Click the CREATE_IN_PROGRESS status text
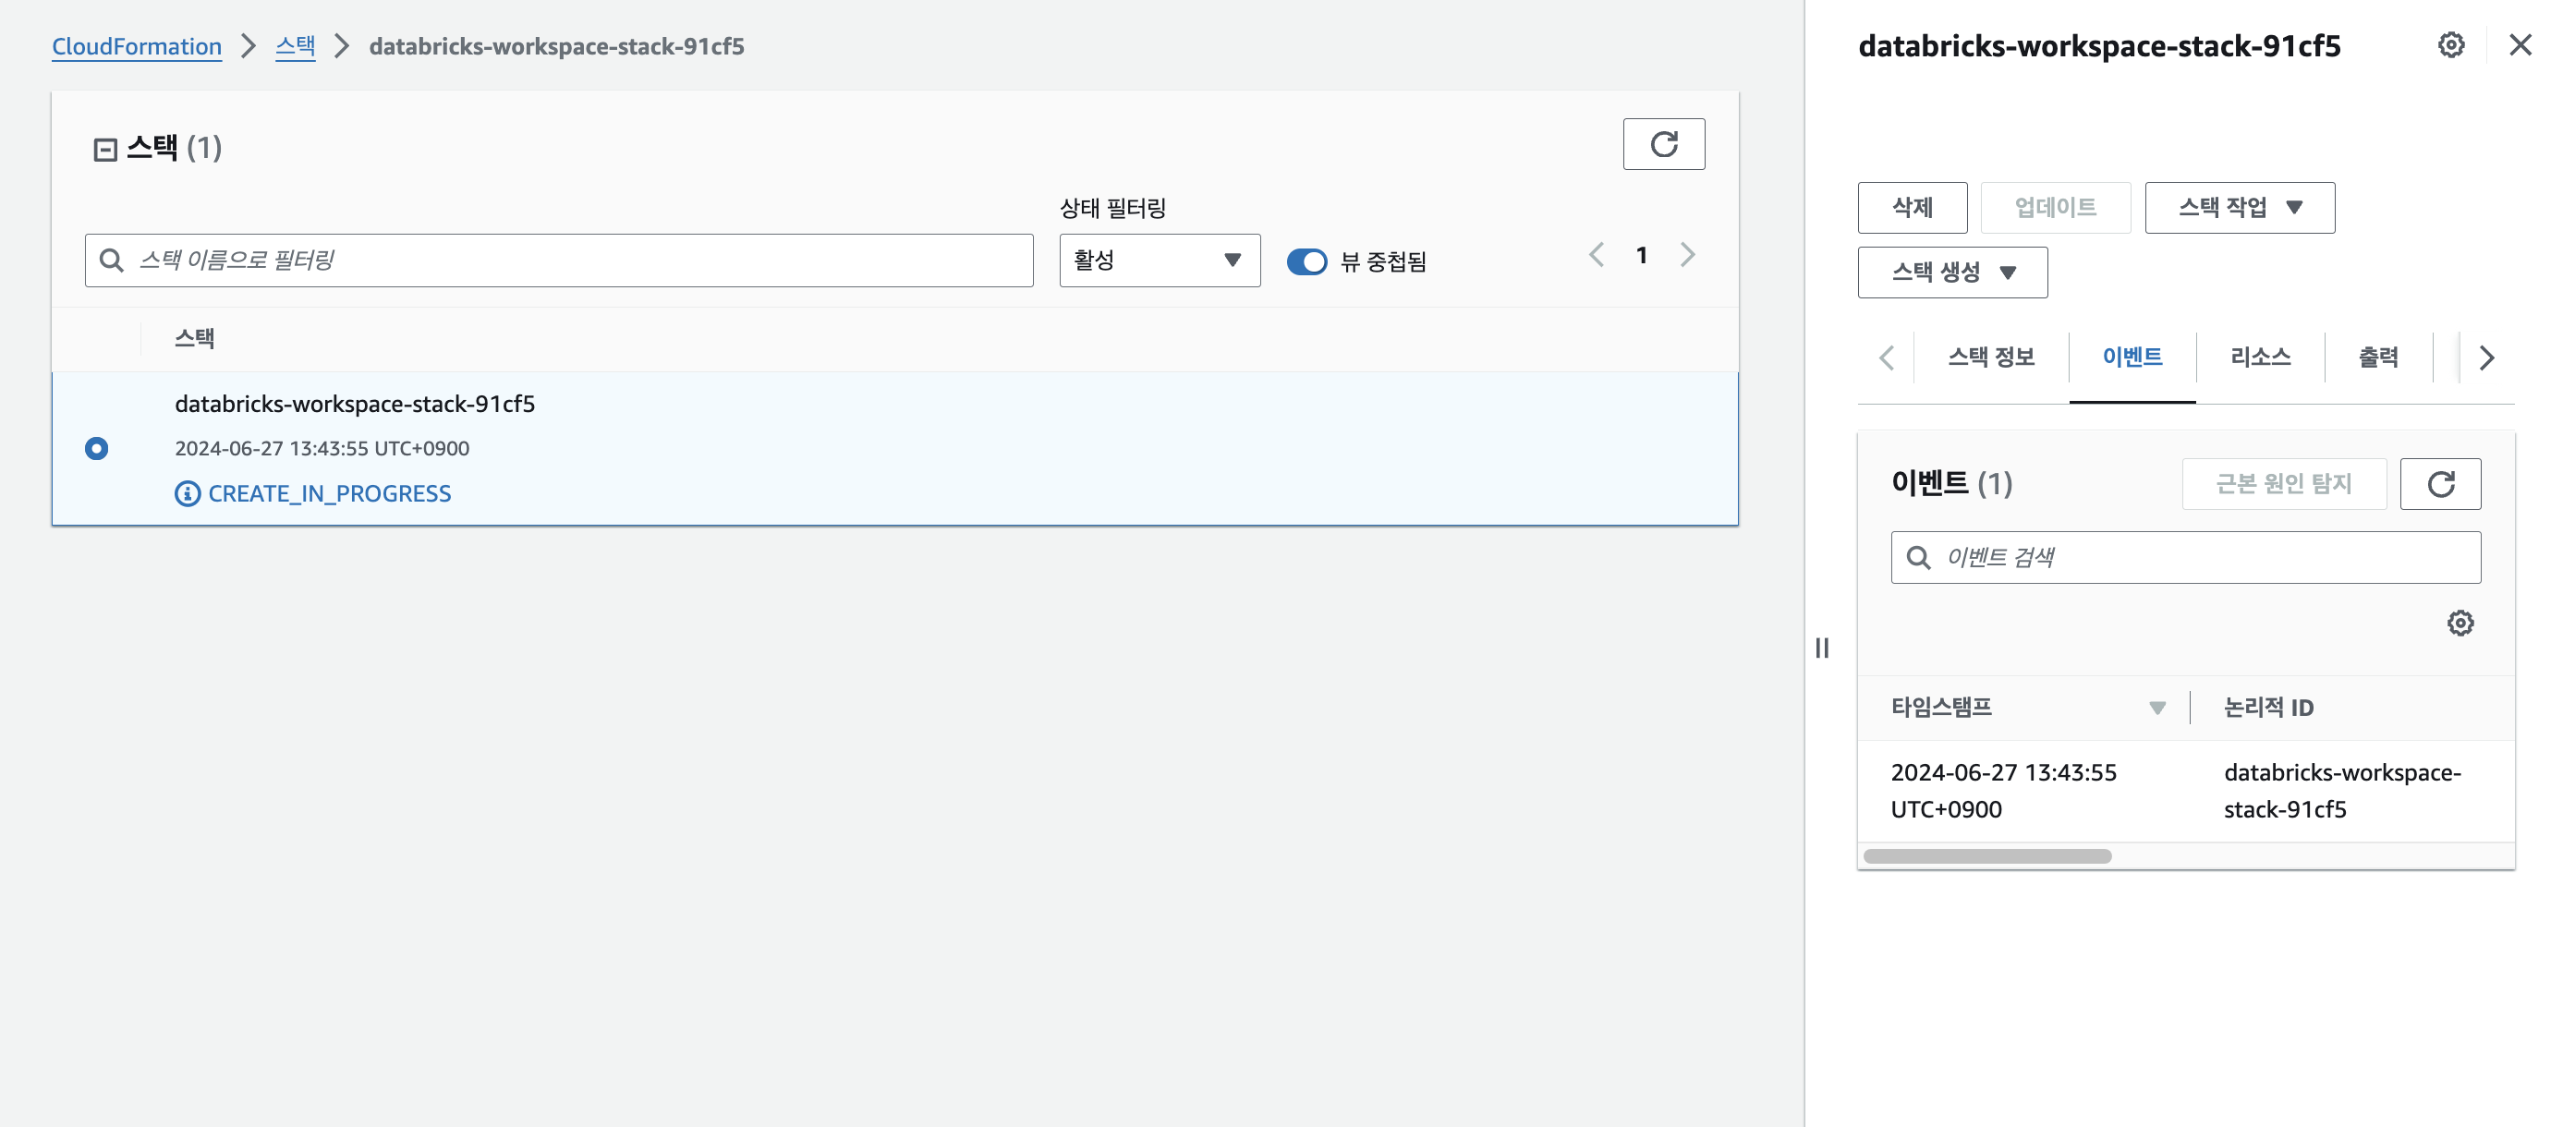The image size is (2563, 1127). [329, 493]
